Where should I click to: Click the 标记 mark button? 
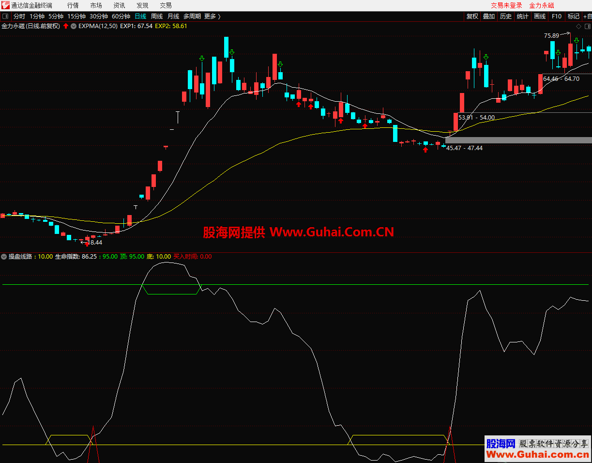tap(574, 16)
